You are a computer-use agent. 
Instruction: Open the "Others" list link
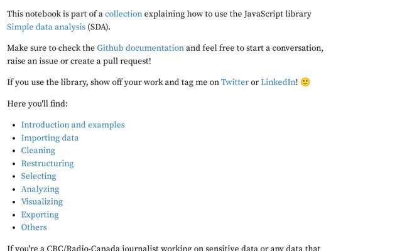click(34, 228)
